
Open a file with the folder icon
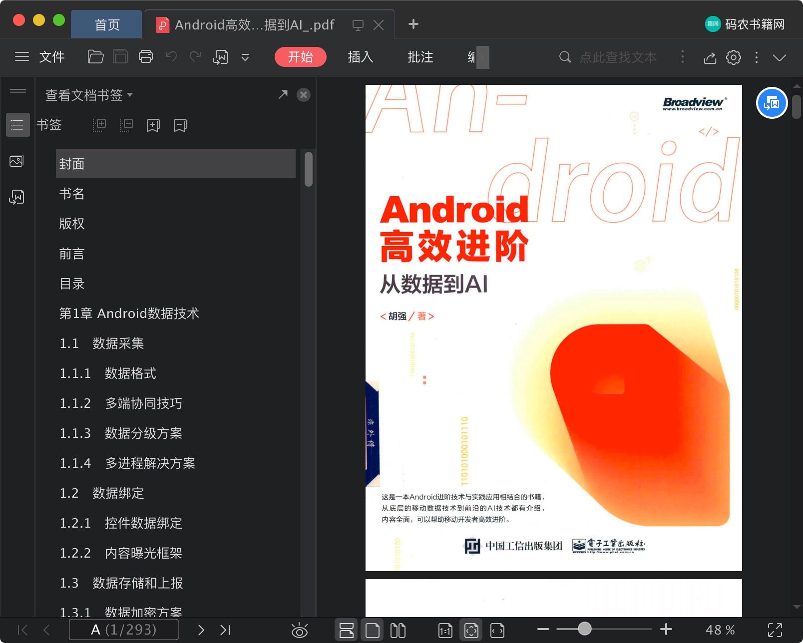coord(95,57)
